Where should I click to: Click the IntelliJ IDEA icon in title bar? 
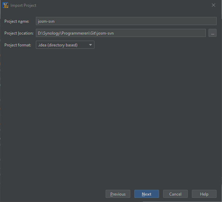tap(5, 5)
